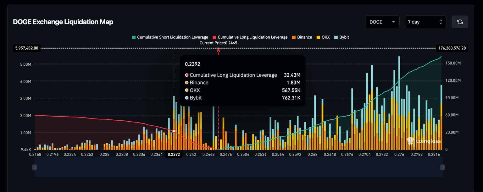The width and height of the screenshot is (483, 192).
Task: Click the DOGE Exchange Liquidation Map title
Action: (63, 22)
